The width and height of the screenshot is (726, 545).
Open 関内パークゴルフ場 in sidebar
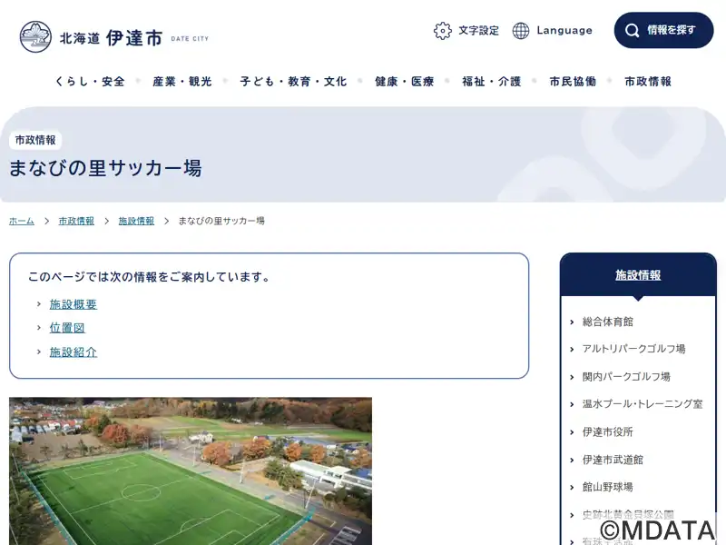(x=626, y=377)
